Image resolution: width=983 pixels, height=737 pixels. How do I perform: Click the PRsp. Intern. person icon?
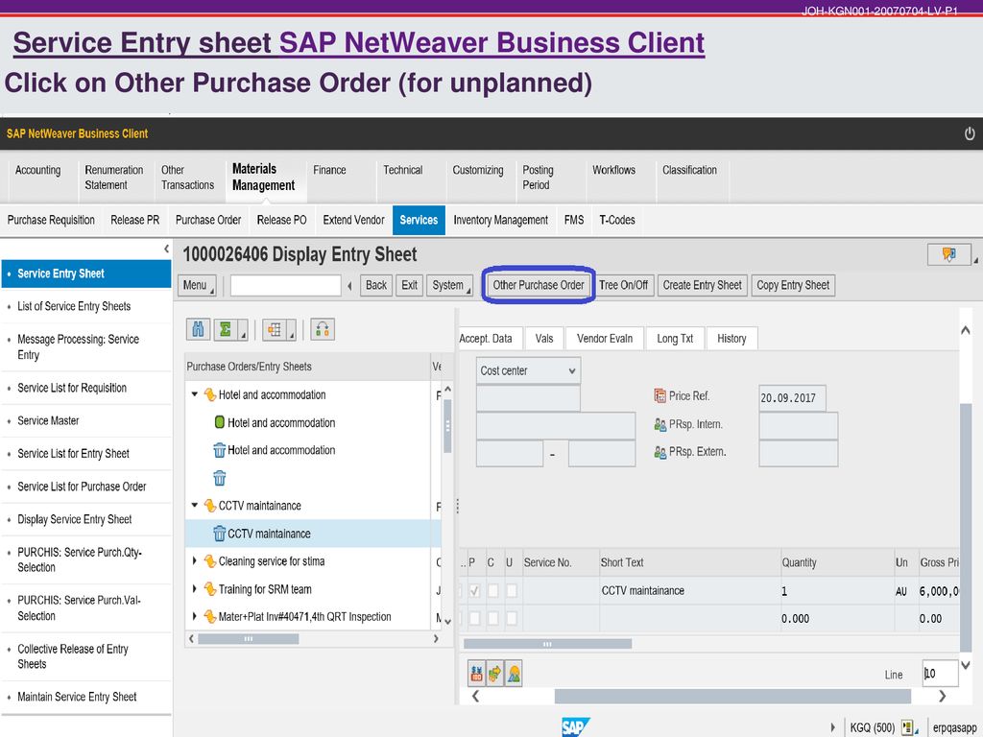659,424
